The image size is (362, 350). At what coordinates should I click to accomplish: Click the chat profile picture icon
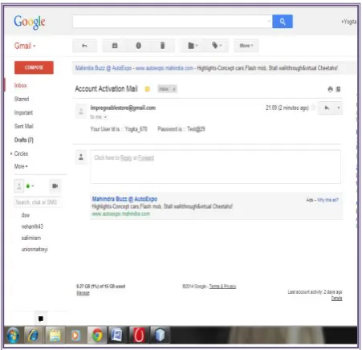click(19, 185)
